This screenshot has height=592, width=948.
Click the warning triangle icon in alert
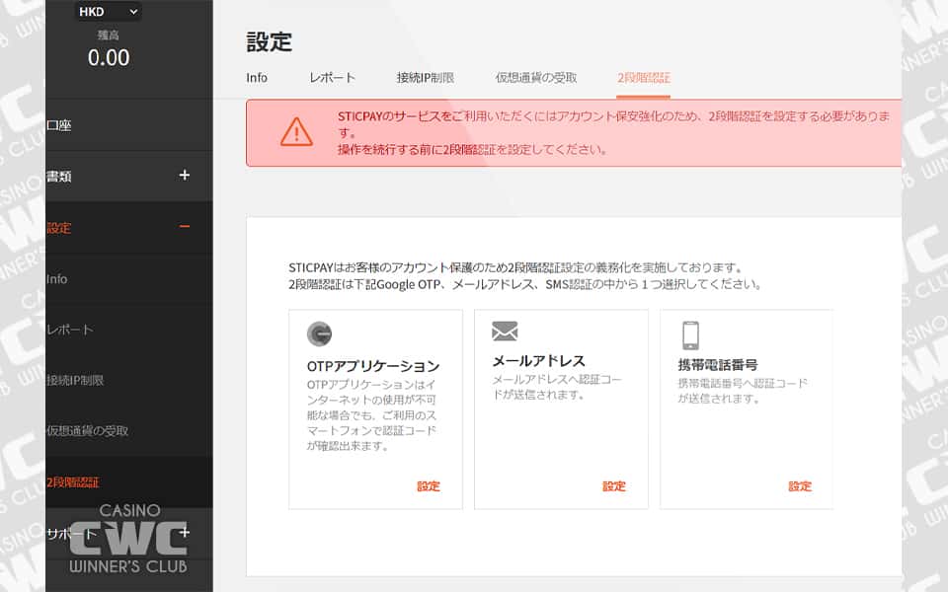[296, 132]
